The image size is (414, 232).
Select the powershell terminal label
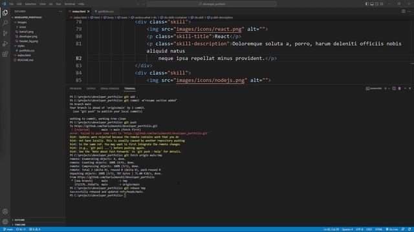pos(374,89)
